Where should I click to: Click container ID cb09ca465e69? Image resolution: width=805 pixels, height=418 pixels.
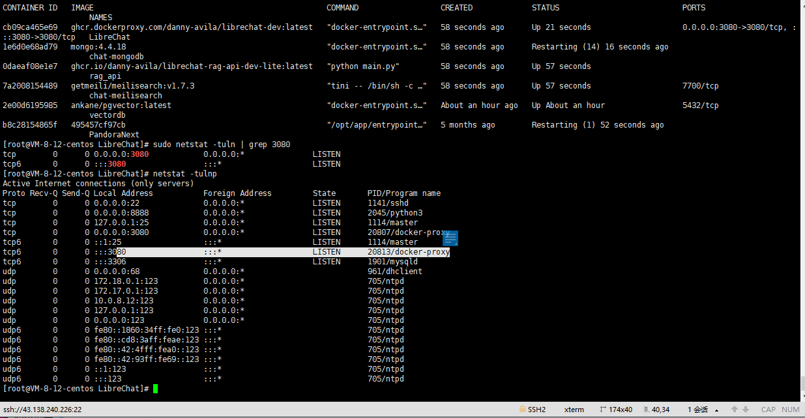[30, 27]
